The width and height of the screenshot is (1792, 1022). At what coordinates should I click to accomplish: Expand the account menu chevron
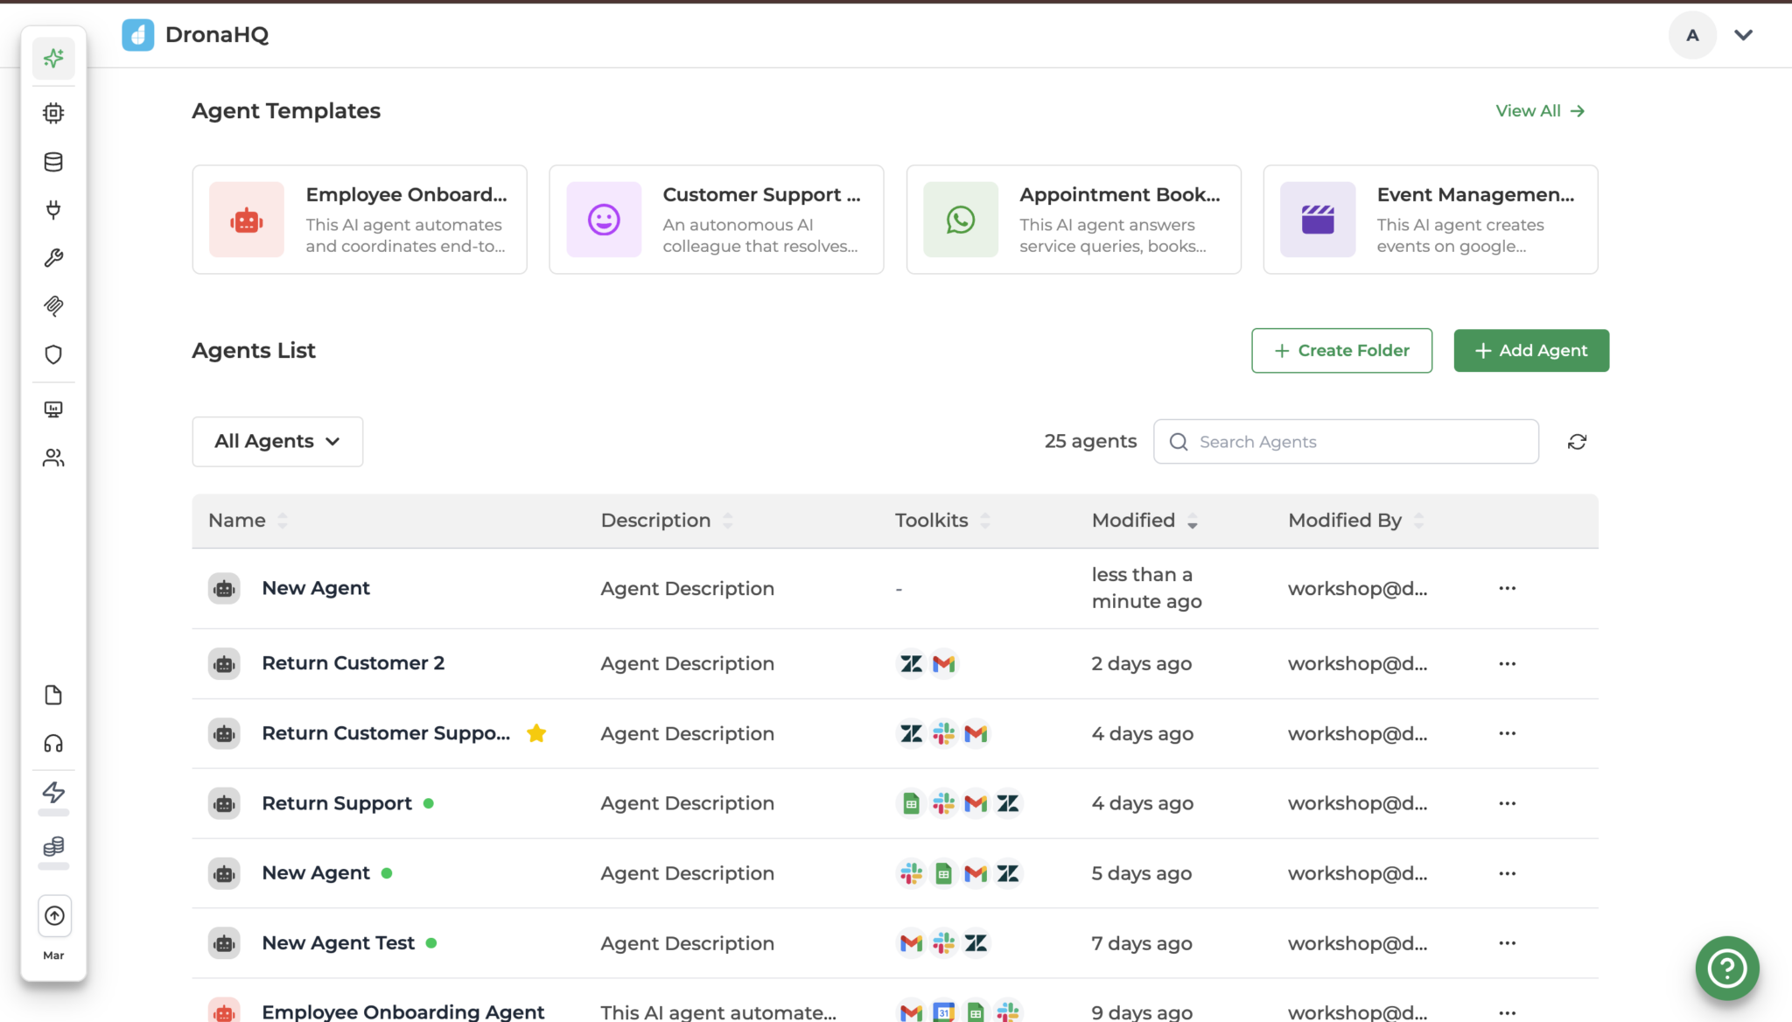pos(1743,35)
